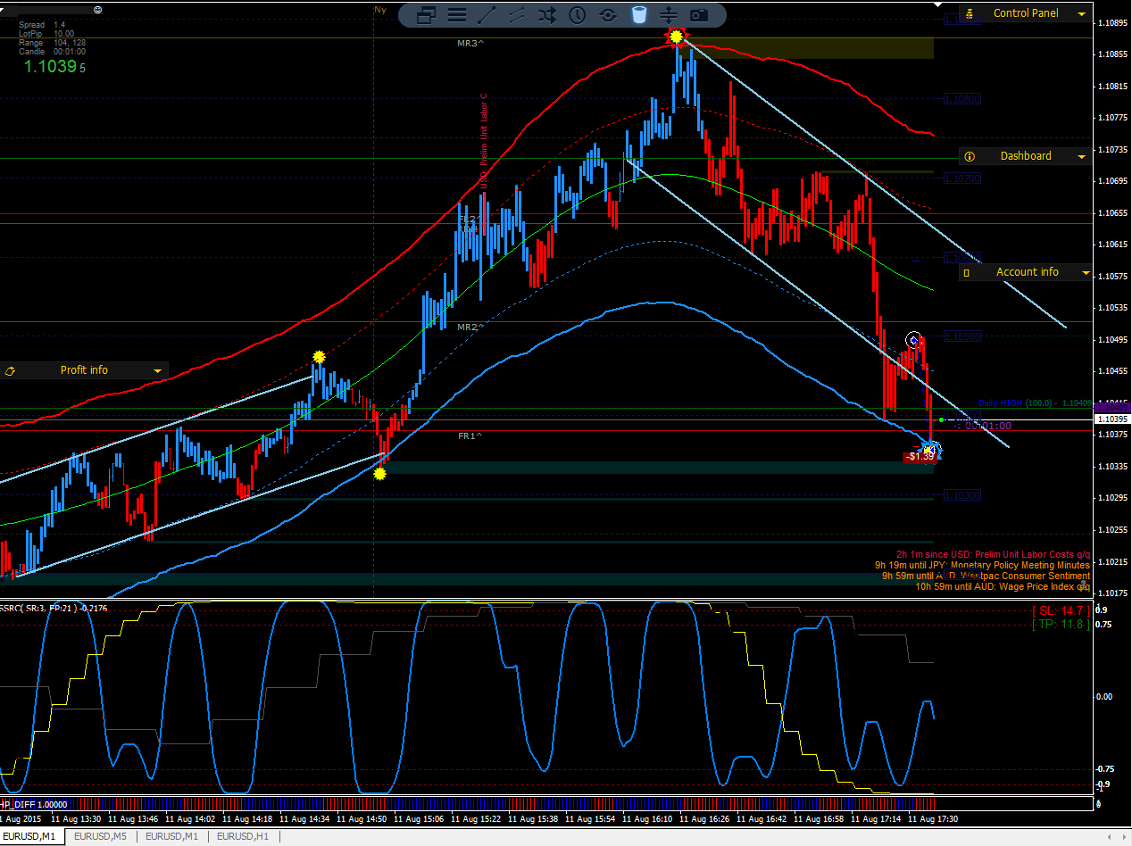Click the Candle 00:01:00 timer readout
Viewport: 1132px width, 846px height.
51,52
